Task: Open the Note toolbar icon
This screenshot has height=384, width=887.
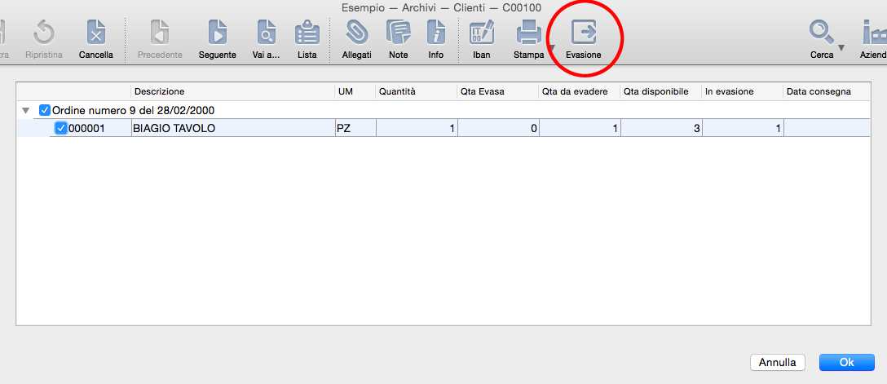Action: 398,33
